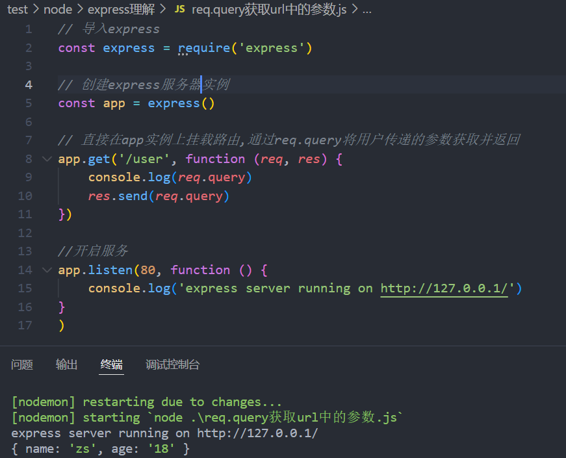Screen dimensions: 566x458
Task: Click the closing '})' on line 11
Action: coord(66,215)
